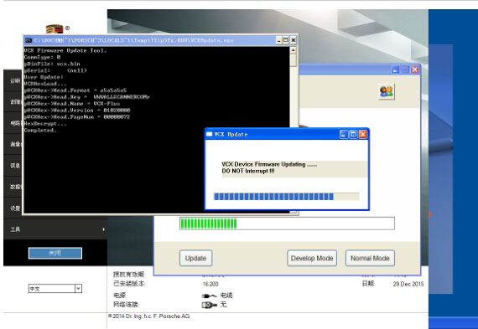
Task: Click the blue firmware update progress bar
Action: click(x=287, y=197)
